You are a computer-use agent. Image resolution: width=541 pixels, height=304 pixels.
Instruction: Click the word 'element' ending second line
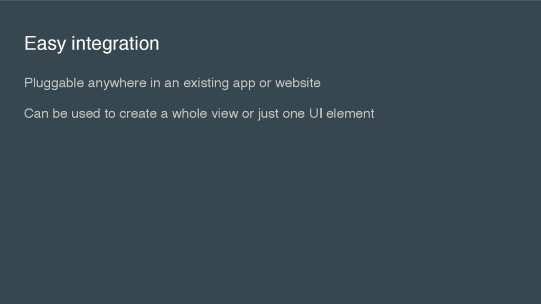click(350, 113)
